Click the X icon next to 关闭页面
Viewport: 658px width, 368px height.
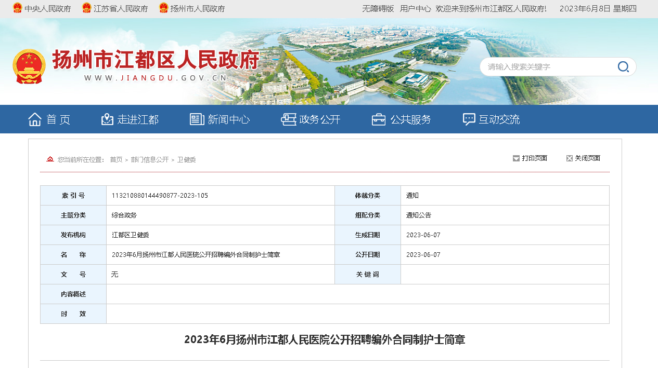pyautogui.click(x=569, y=158)
